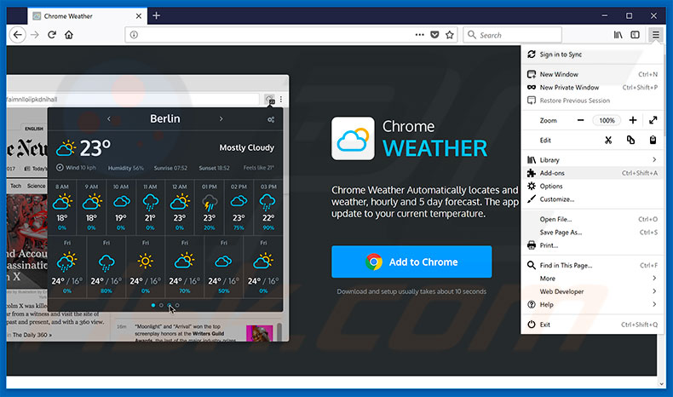Open a new tab with plus button
673x397 pixels.
coord(156,16)
